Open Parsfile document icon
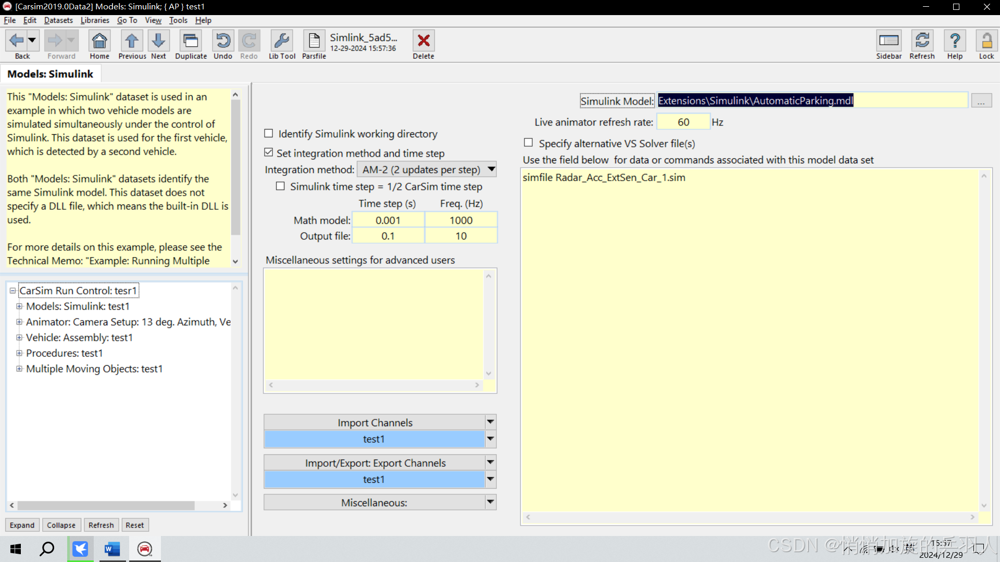This screenshot has height=562, width=1000. [x=314, y=41]
